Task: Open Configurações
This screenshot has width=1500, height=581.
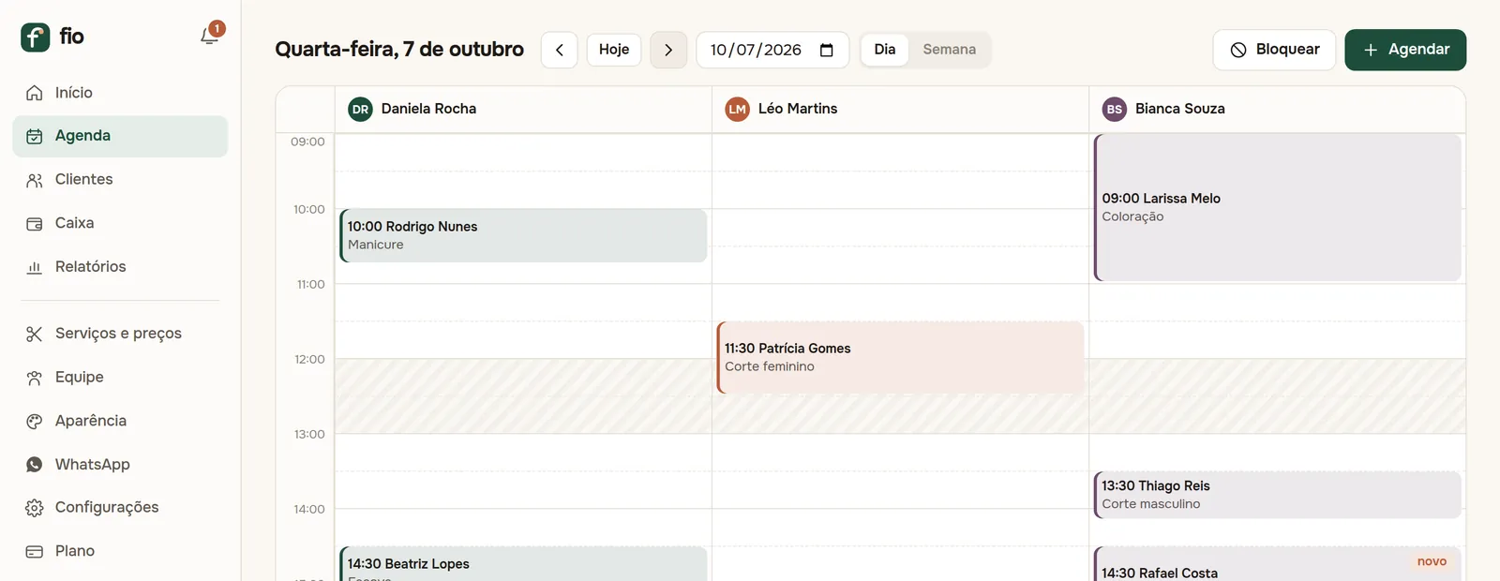Action: [120, 508]
